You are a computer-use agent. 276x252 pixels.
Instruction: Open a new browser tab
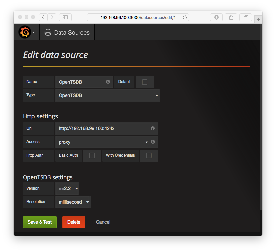tap(258, 19)
